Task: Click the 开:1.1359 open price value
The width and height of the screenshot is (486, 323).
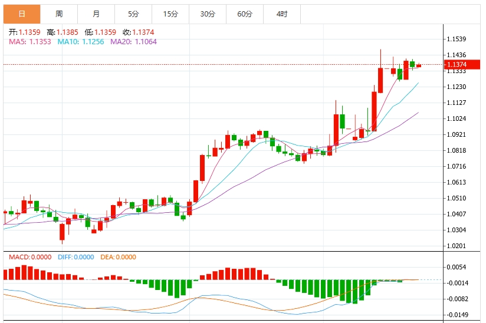Action: click(x=25, y=32)
